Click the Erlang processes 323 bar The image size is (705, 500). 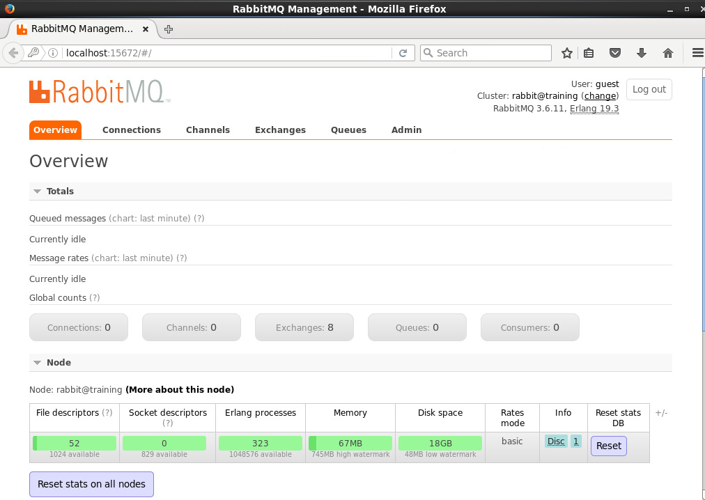point(261,444)
